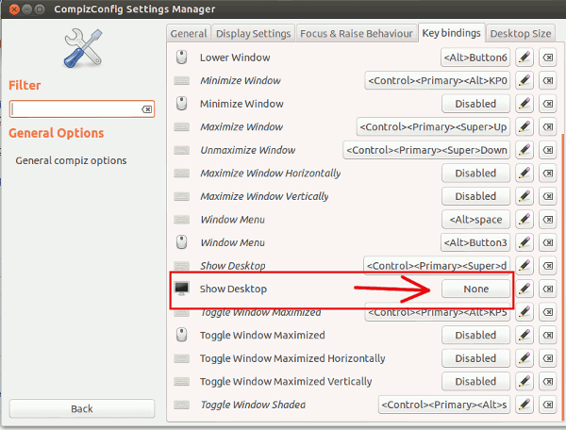
Task: Click Disabled button for Toggle Window Maximized Horizontally
Action: click(x=475, y=358)
